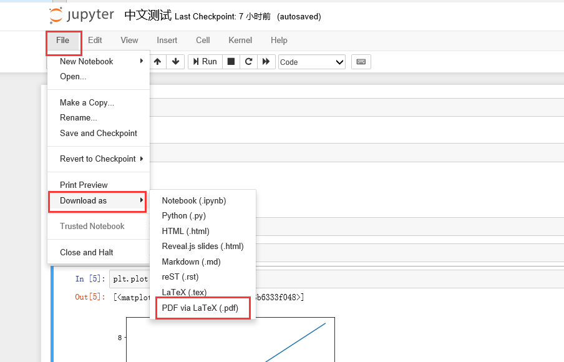Expand the New Notebook submenu

pos(87,61)
